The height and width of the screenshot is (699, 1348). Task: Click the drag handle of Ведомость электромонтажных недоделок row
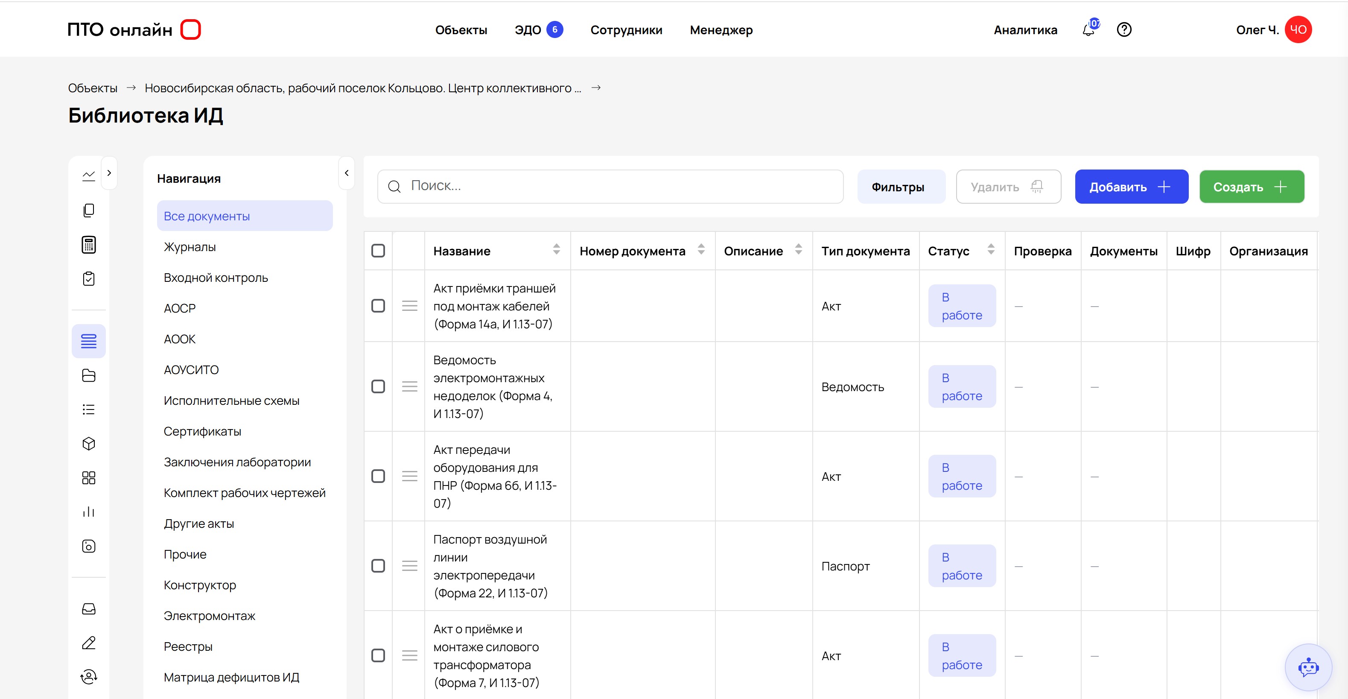click(409, 386)
